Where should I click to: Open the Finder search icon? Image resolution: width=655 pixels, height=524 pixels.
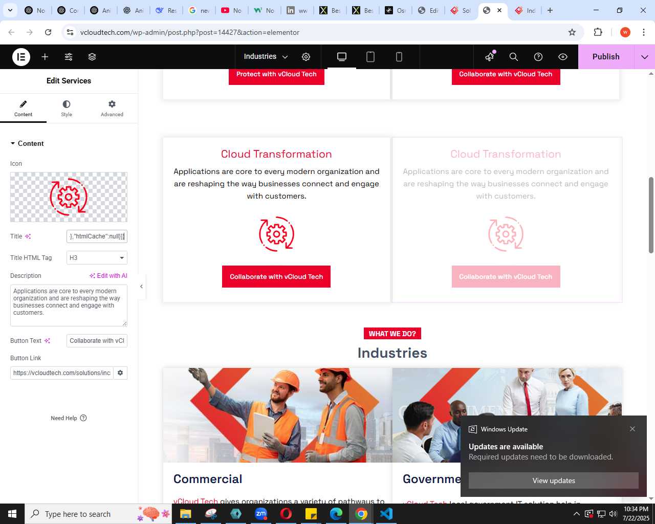pyautogui.click(x=514, y=57)
